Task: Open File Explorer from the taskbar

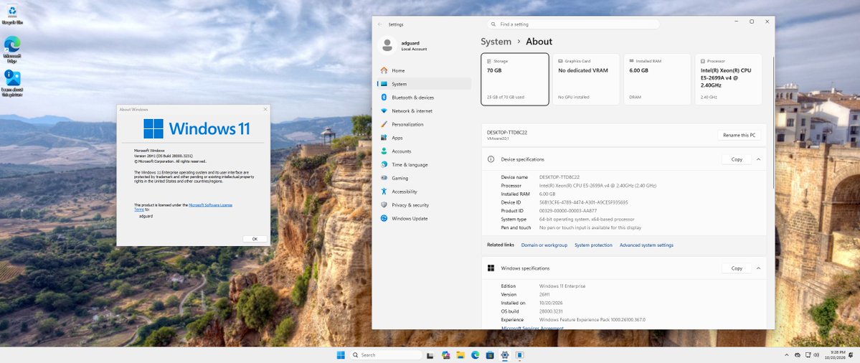Action: (460, 355)
